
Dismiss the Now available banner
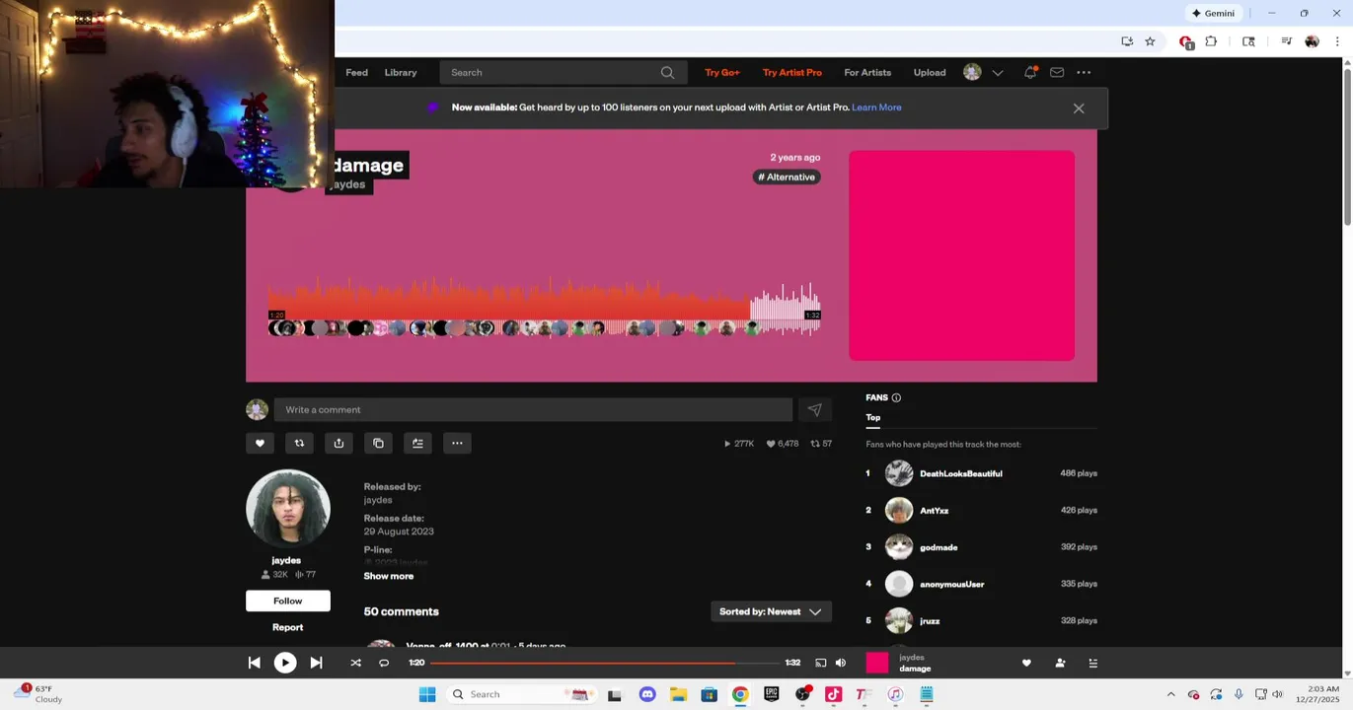pos(1079,108)
